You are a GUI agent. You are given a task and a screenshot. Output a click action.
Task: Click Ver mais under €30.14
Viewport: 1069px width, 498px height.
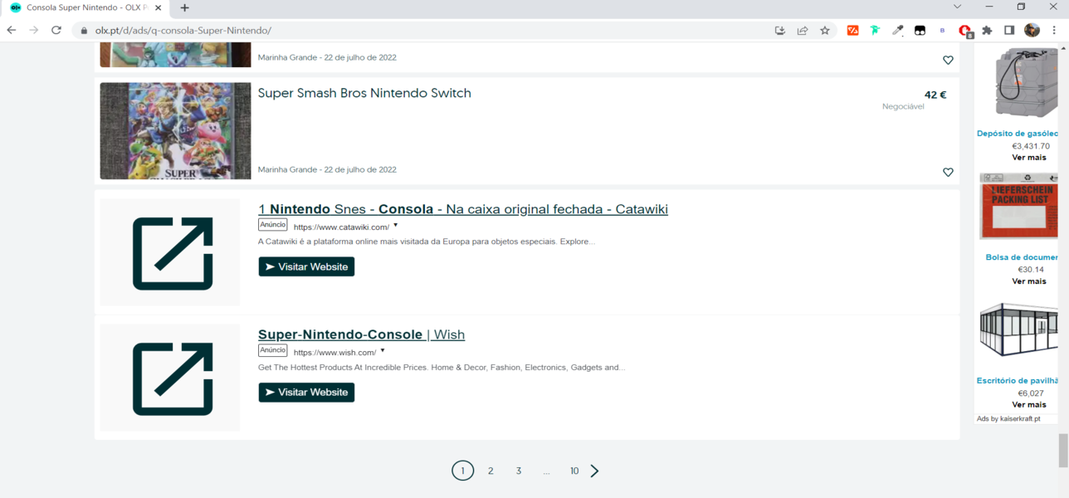[x=1029, y=281]
